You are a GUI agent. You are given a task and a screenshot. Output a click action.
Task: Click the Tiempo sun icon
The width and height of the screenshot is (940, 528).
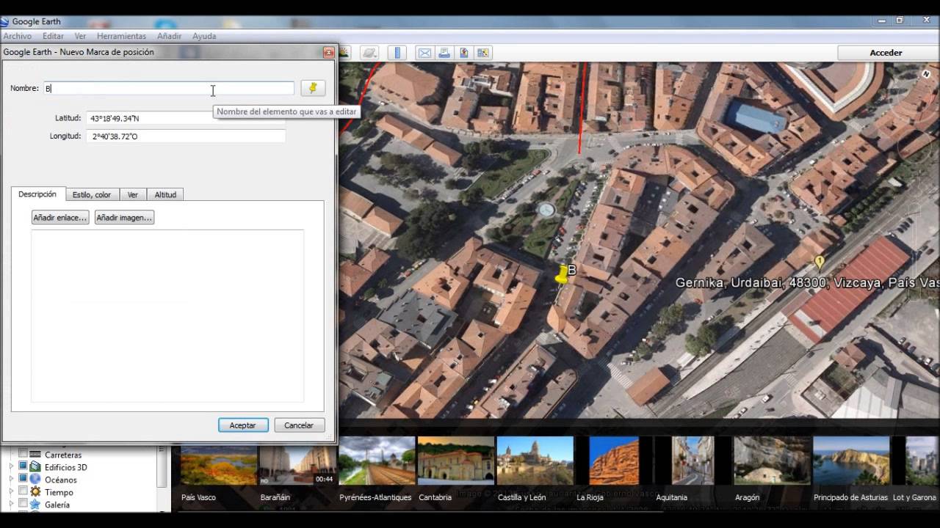click(35, 492)
